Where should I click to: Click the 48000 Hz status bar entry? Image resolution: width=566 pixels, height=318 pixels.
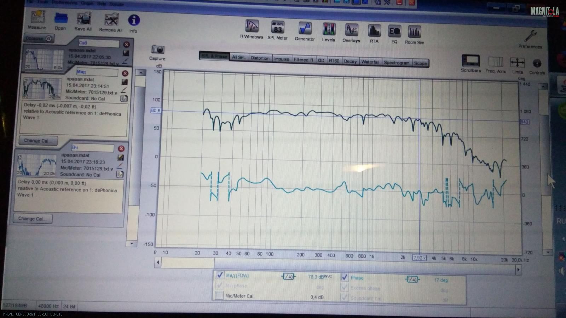tap(48, 306)
